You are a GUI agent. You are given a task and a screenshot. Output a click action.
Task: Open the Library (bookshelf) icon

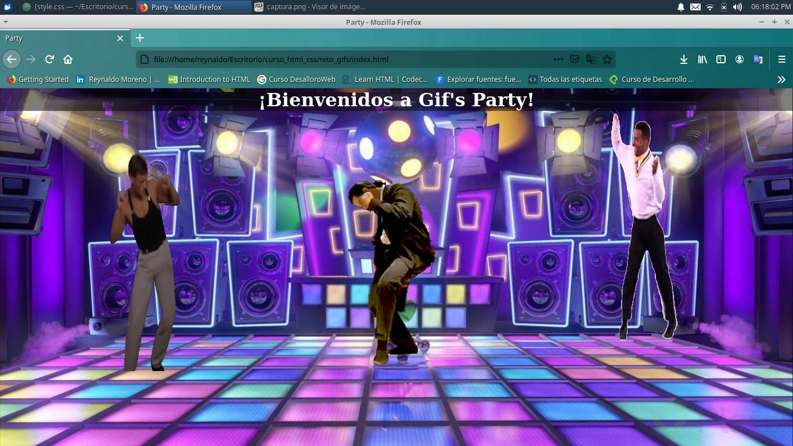click(x=702, y=59)
